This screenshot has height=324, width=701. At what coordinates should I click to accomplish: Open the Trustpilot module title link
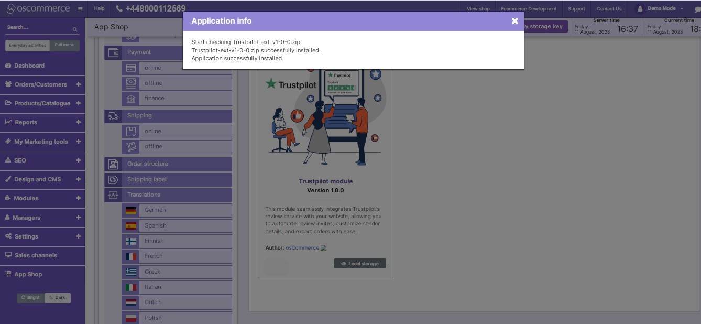[x=326, y=181]
